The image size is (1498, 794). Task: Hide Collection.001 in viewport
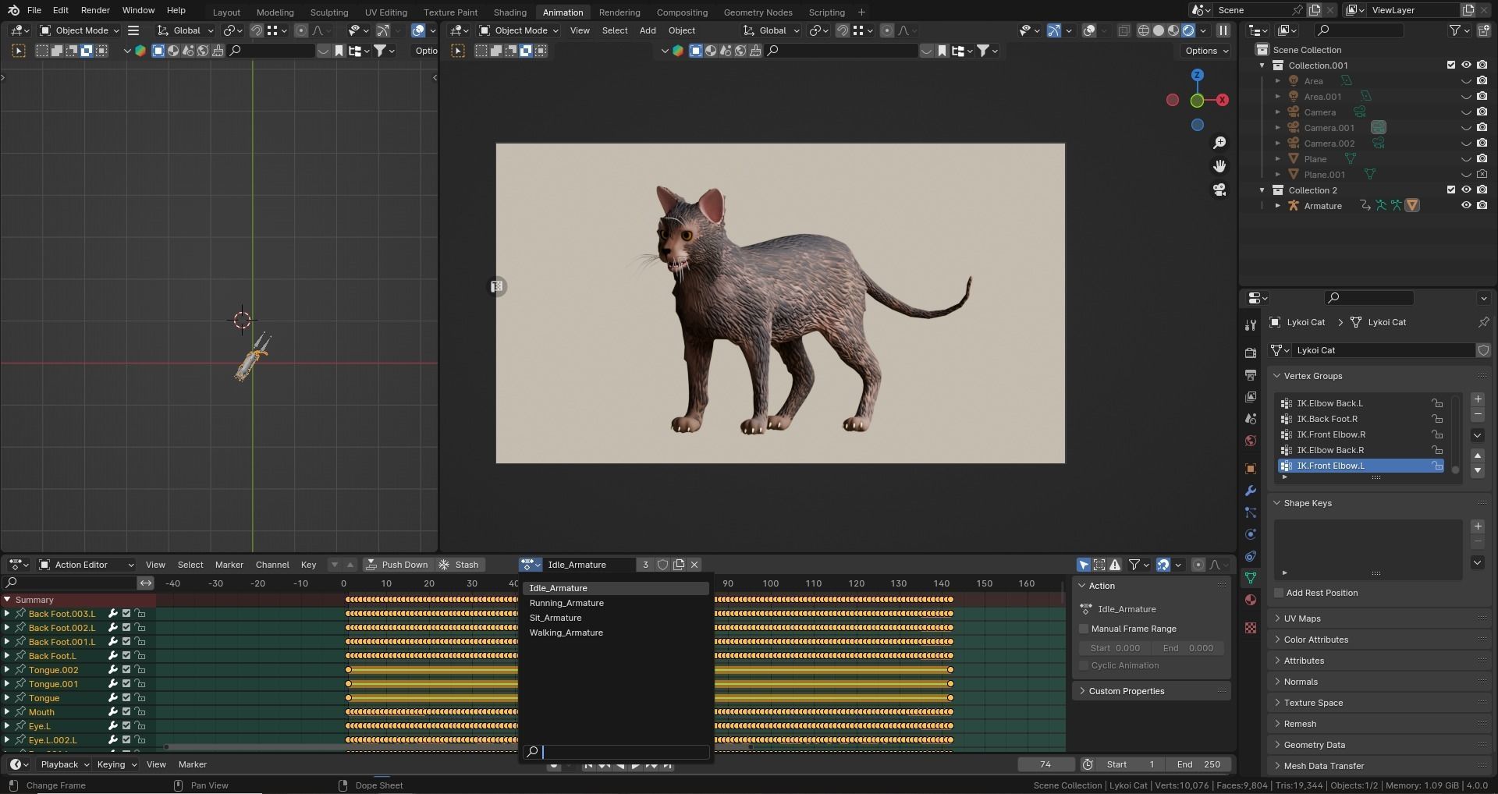1466,66
